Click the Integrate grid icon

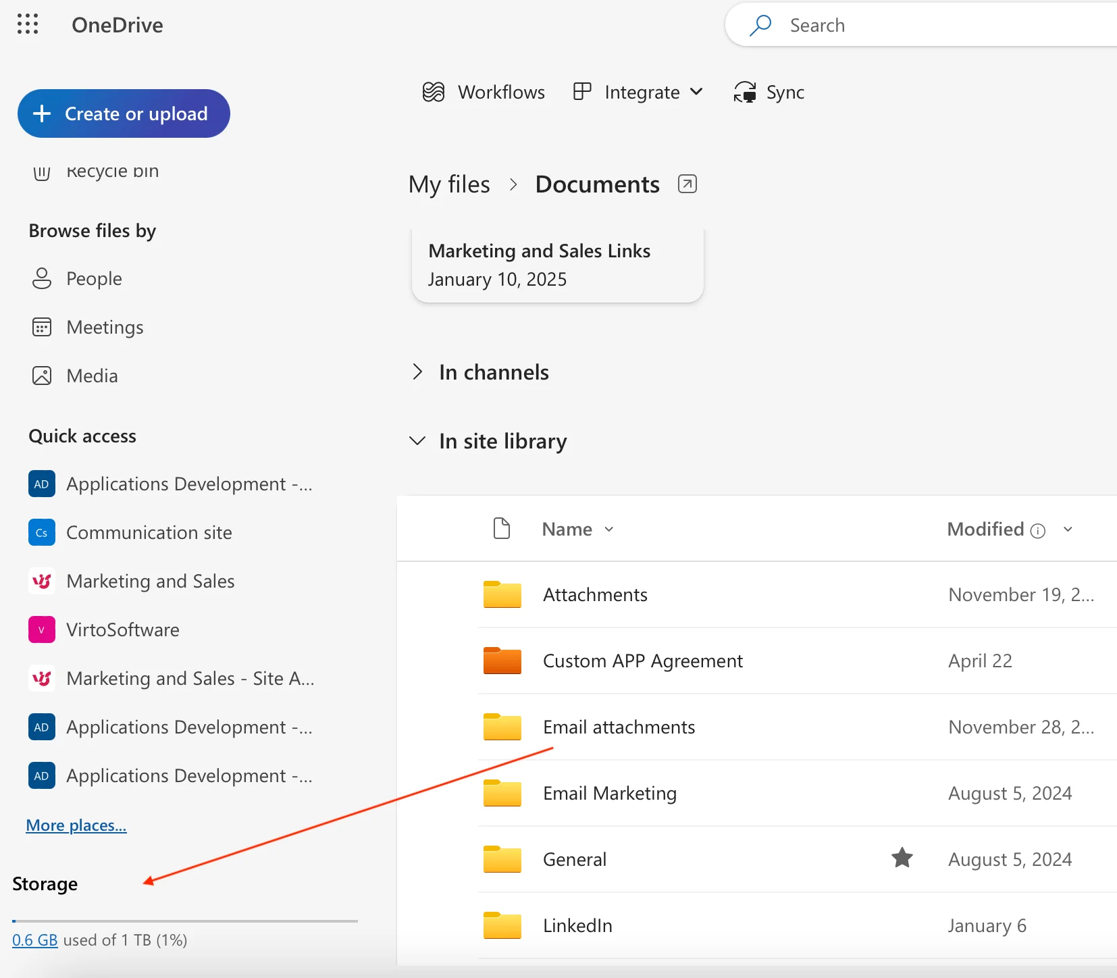point(582,91)
